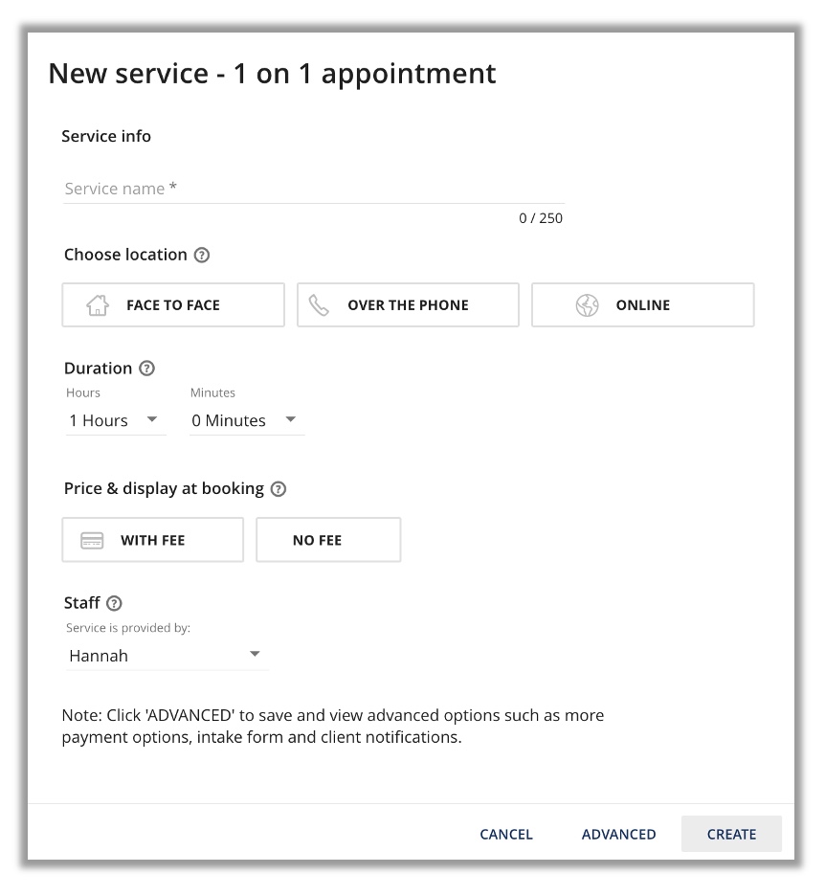
Task: Click the credit card icon on WITH FEE
Action: point(91,539)
